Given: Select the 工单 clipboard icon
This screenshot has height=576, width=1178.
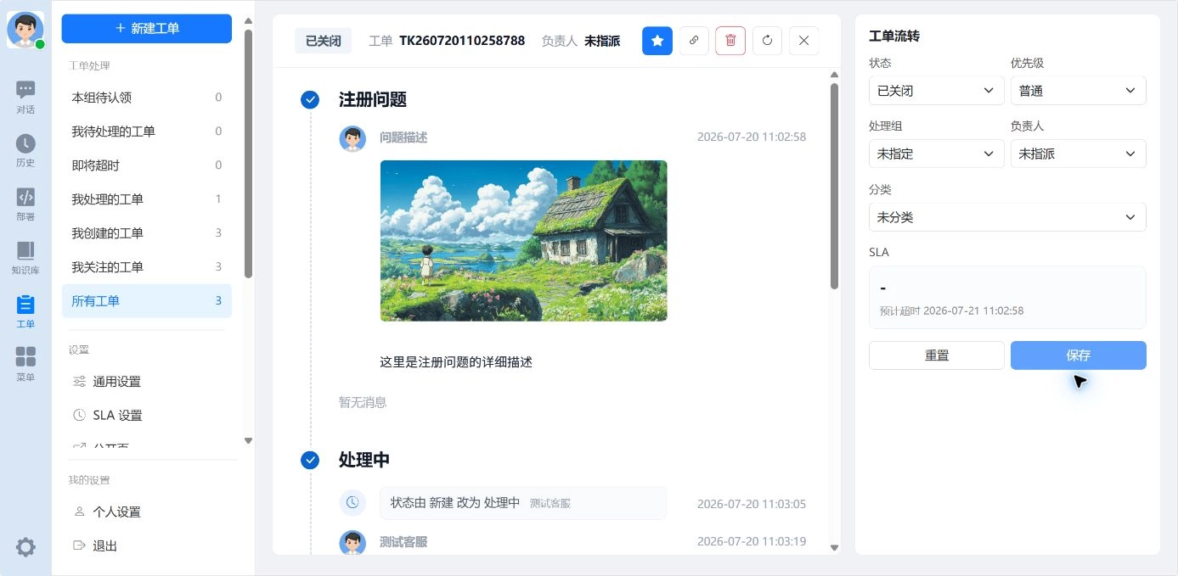Looking at the screenshot, I should 25,305.
